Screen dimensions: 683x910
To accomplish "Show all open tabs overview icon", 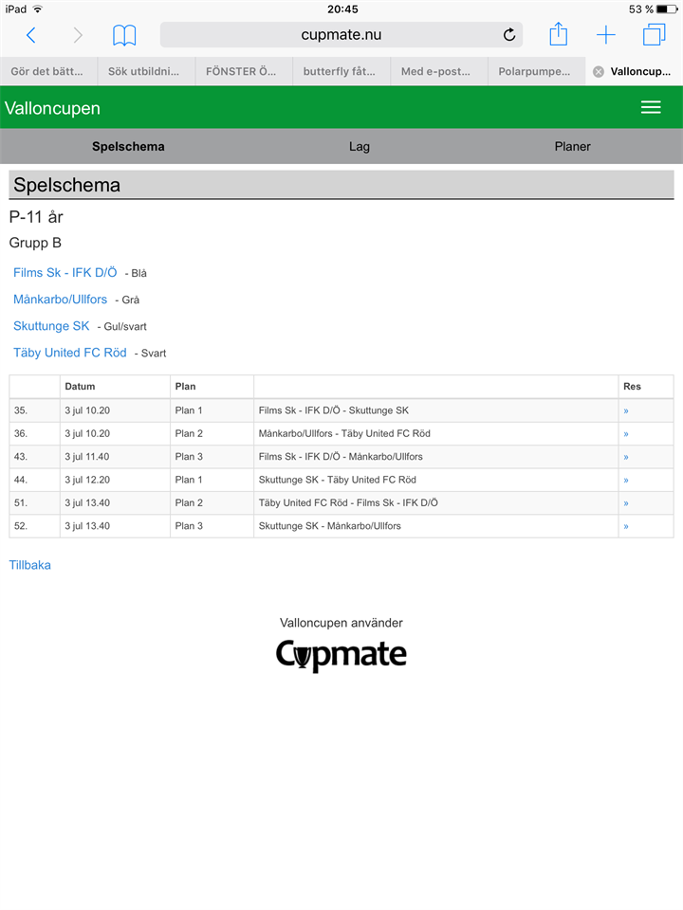I will [654, 35].
